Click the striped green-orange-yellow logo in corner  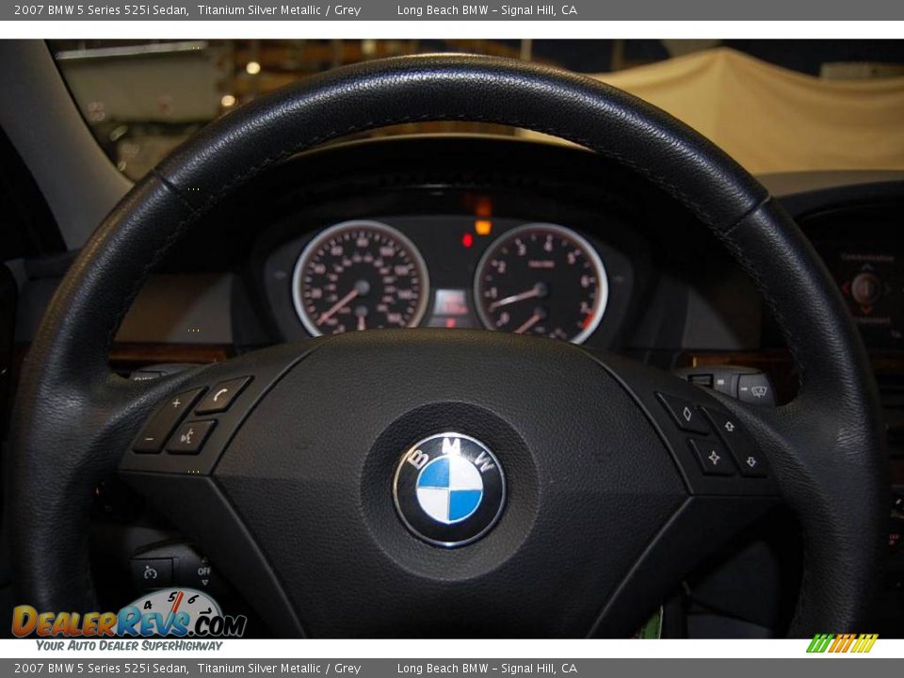[842, 643]
